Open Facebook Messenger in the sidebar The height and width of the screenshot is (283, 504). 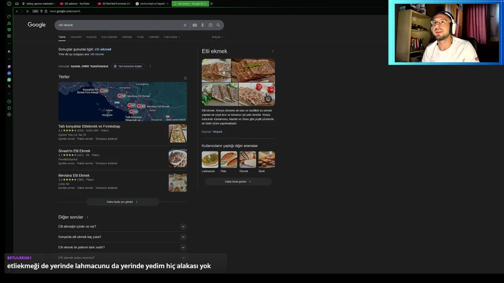click(x=9, y=73)
